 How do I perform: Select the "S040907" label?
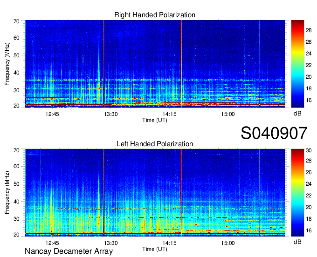coord(274,133)
